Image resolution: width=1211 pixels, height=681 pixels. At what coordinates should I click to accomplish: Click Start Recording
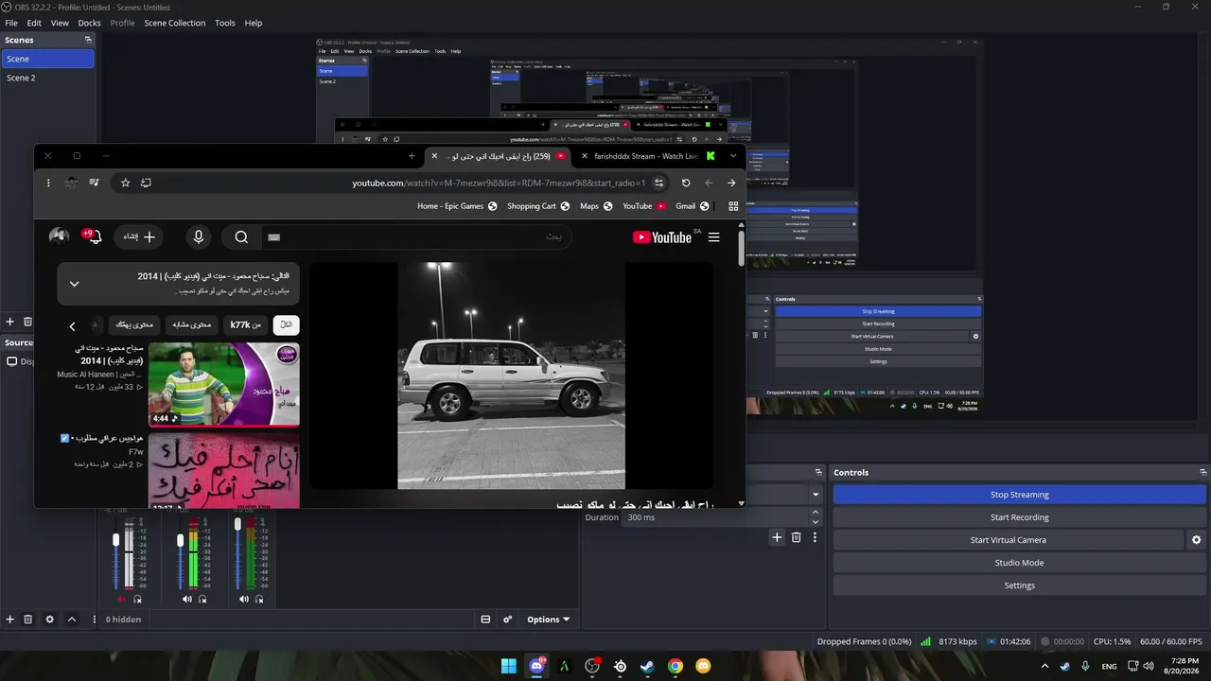coord(1019,517)
